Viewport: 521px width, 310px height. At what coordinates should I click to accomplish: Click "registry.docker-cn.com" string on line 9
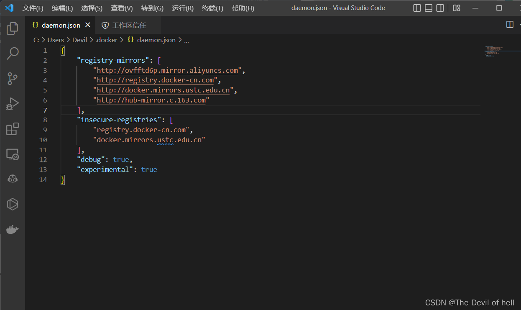pyautogui.click(x=141, y=130)
